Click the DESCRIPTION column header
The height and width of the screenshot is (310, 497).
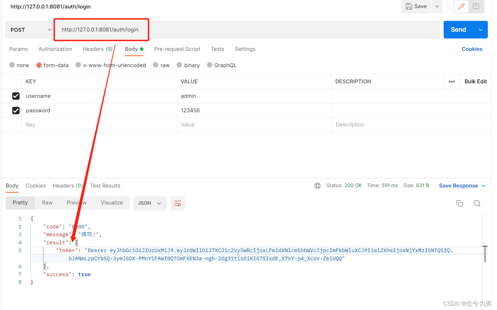click(x=353, y=82)
